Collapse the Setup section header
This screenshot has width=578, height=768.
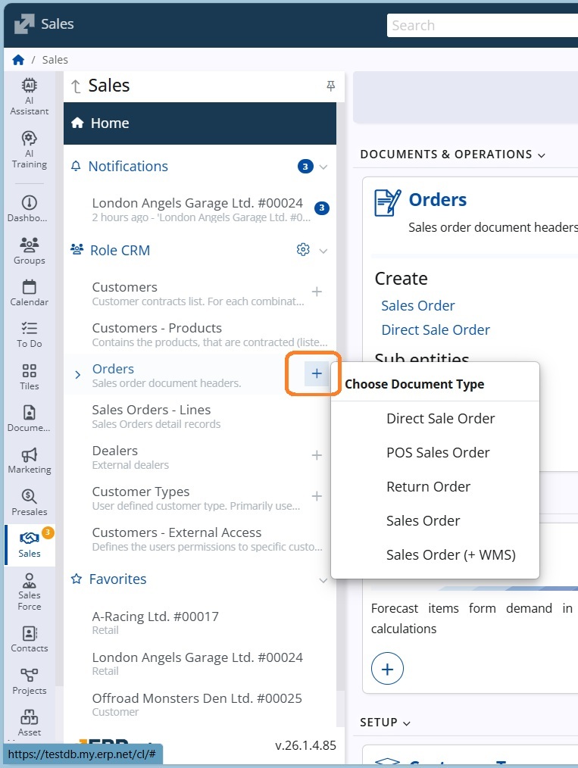point(385,723)
